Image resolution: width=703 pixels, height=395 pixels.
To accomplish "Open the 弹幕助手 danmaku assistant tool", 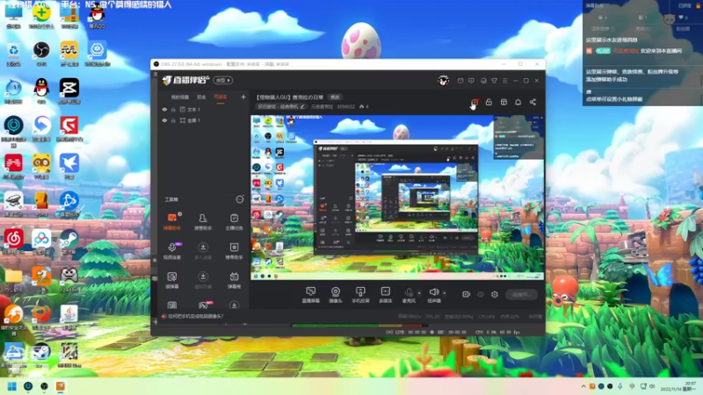I will [x=172, y=222].
